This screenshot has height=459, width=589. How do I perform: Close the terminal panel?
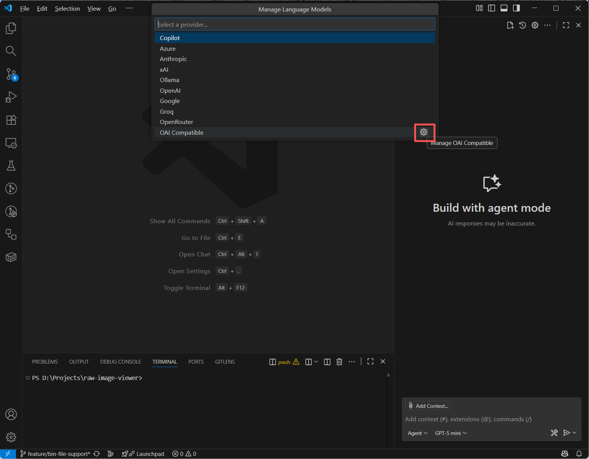pos(383,361)
